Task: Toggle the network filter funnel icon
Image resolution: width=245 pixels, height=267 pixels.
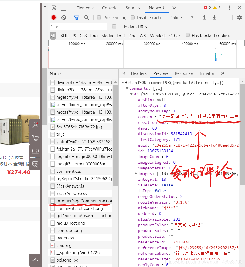Action: [77, 17]
